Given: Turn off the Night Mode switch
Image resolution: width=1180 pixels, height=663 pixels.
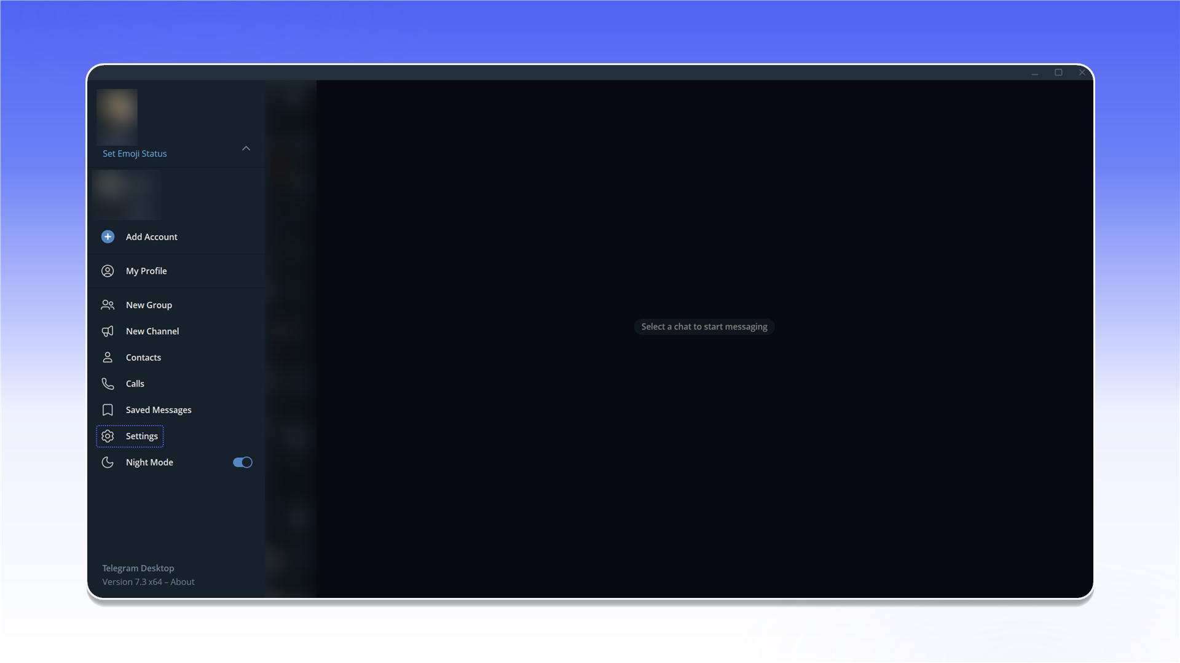Looking at the screenshot, I should [x=243, y=462].
